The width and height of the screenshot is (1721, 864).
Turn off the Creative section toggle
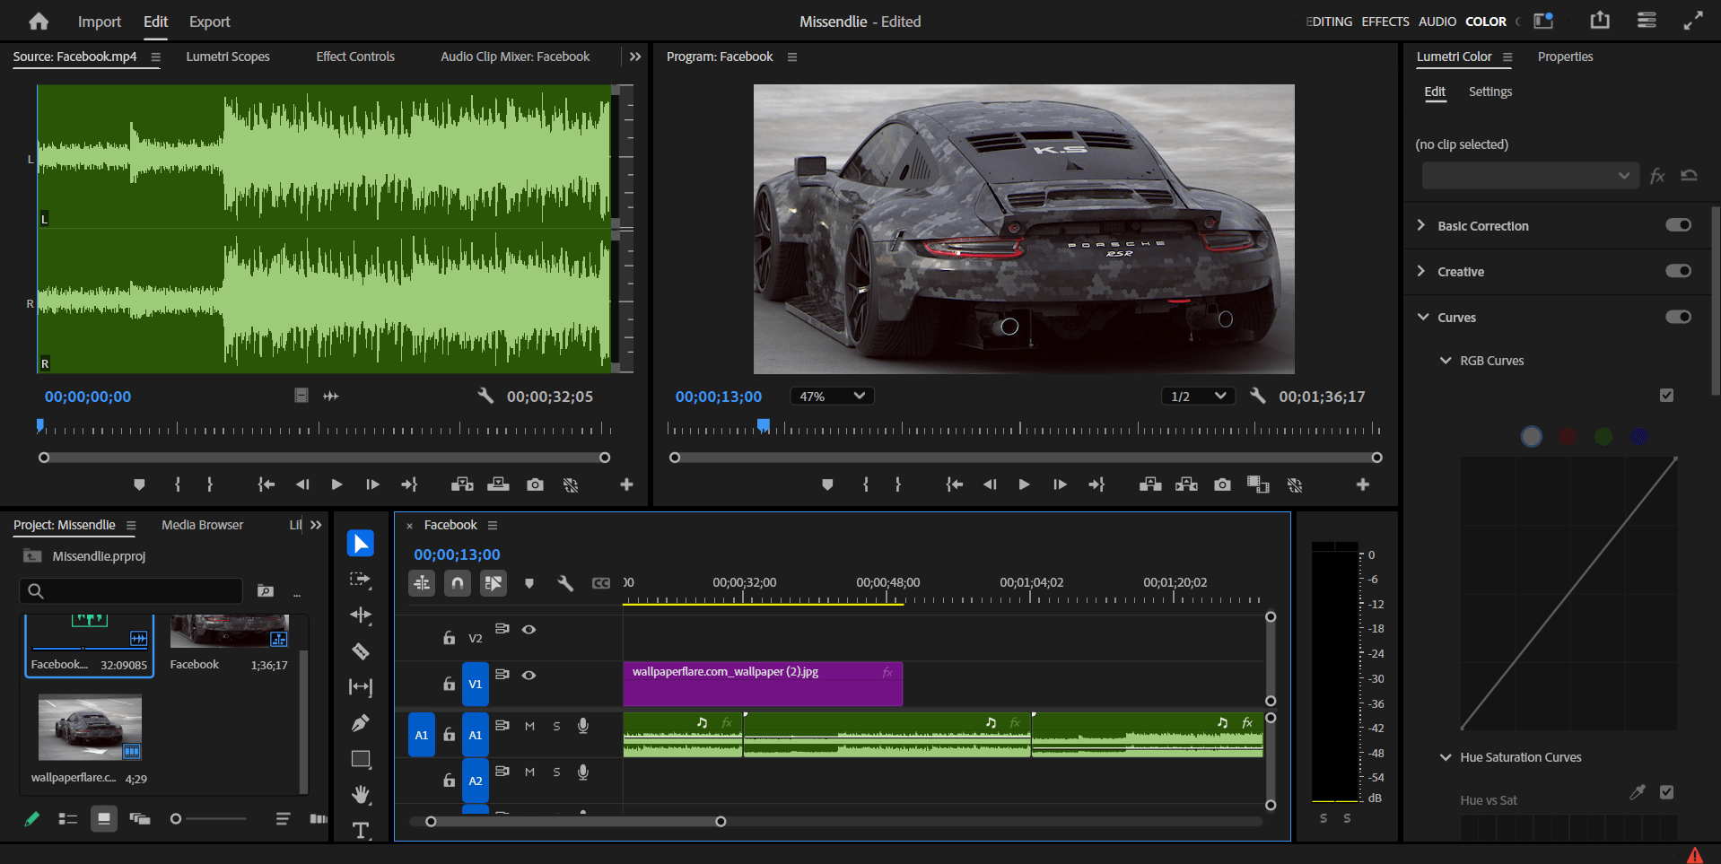(x=1678, y=271)
